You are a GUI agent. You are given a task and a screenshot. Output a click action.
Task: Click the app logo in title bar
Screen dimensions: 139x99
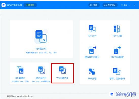(4, 5)
